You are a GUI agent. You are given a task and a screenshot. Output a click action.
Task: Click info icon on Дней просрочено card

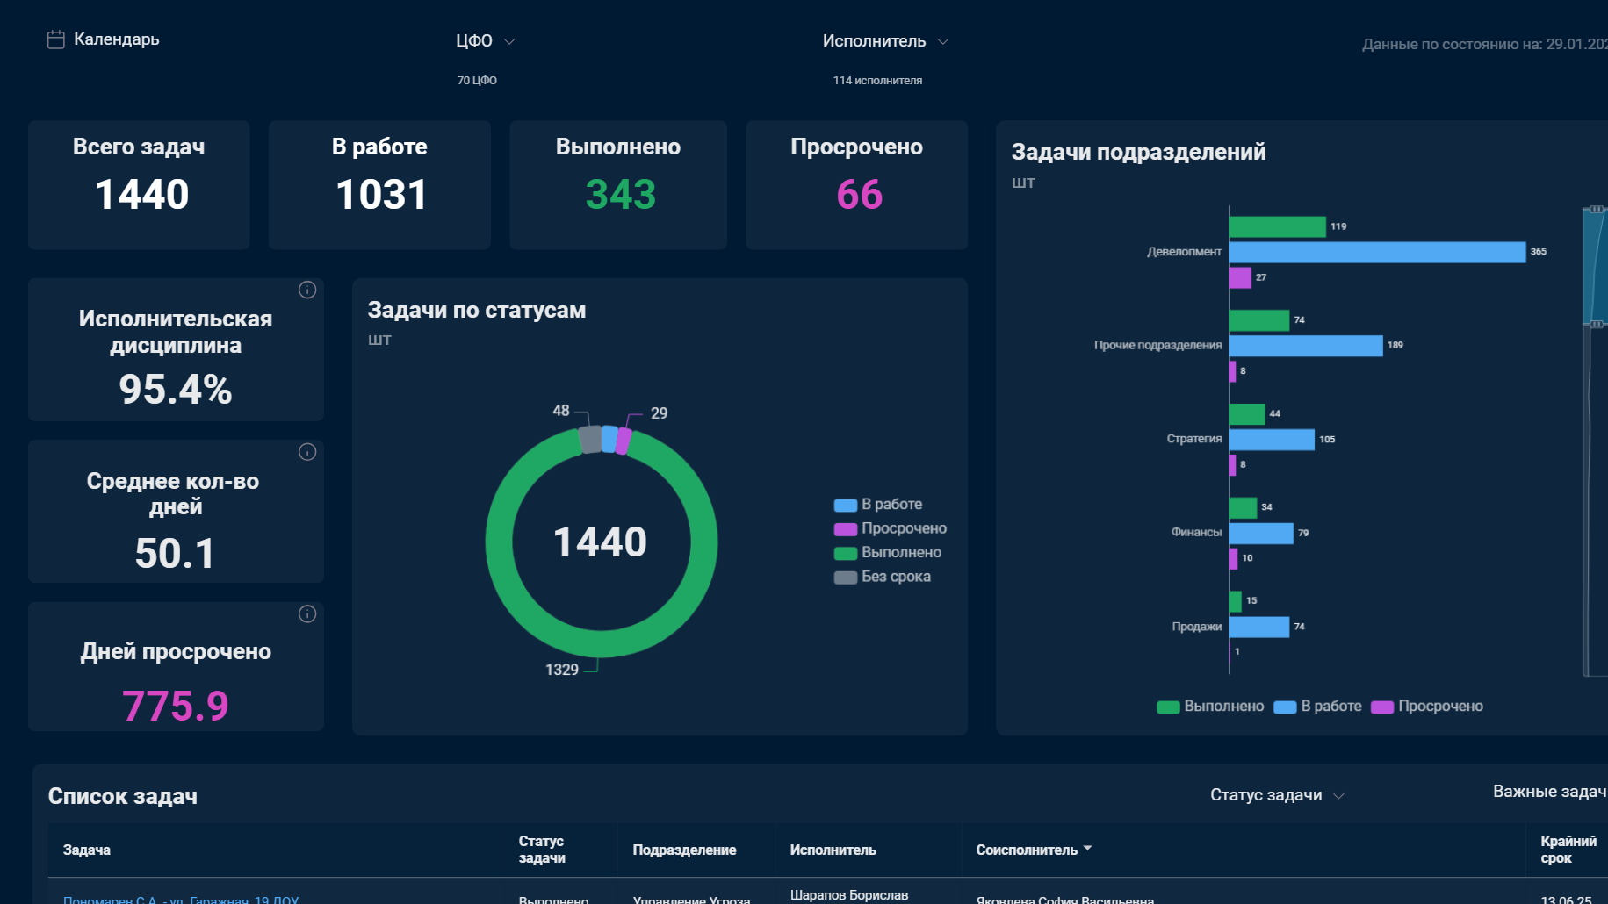point(307,614)
